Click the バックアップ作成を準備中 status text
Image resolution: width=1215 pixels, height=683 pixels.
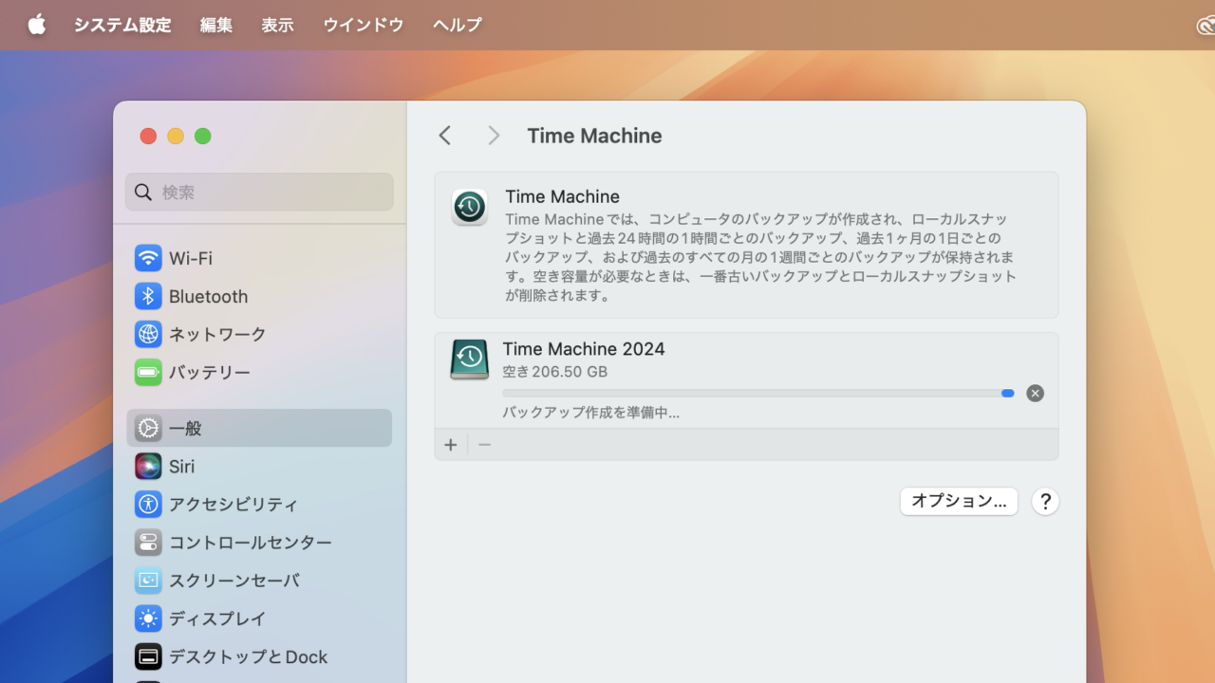pos(590,413)
